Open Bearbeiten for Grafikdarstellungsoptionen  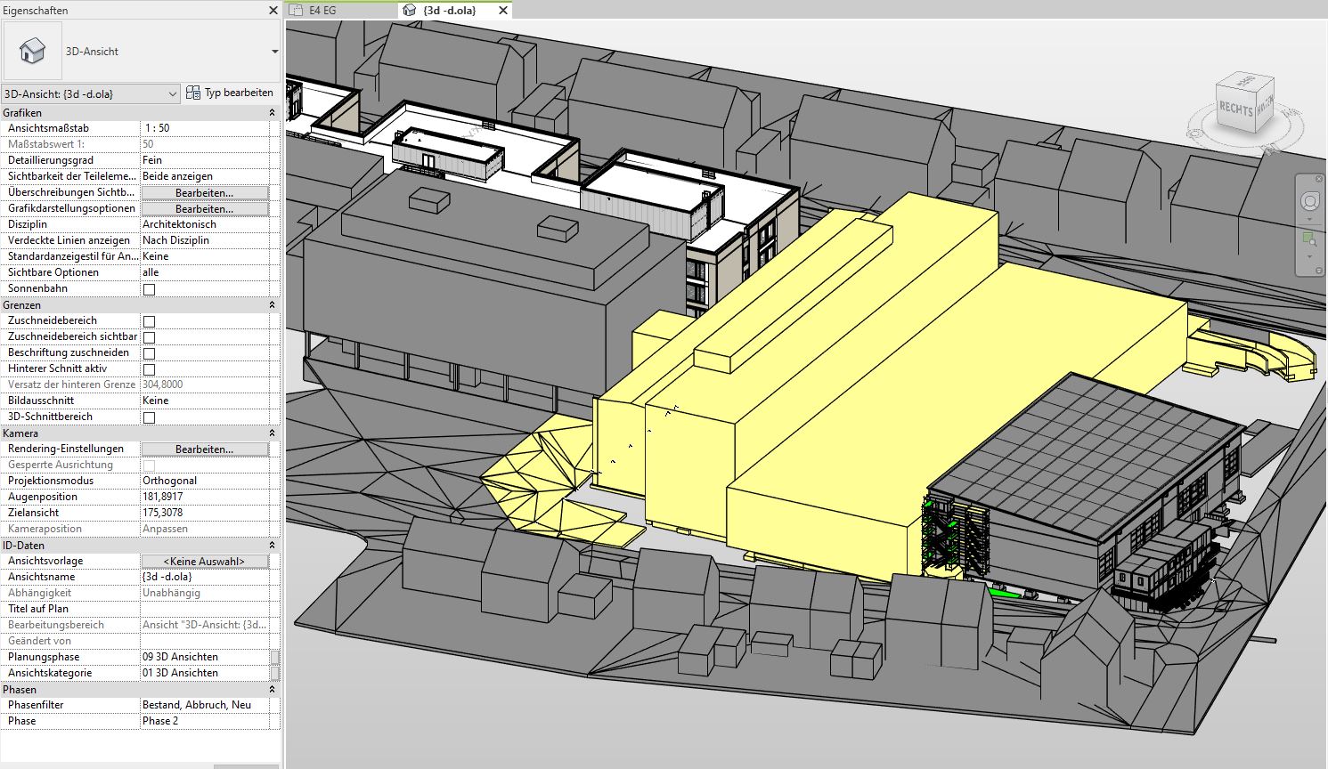click(204, 208)
